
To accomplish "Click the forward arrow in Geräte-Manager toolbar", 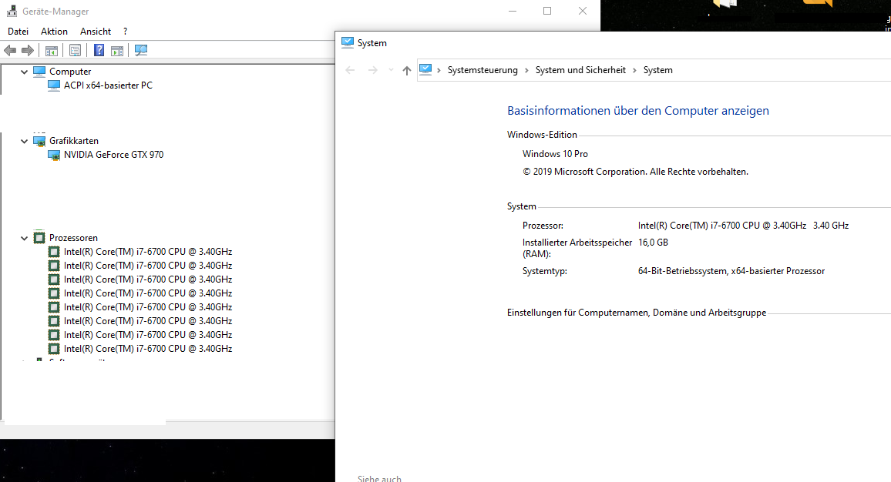I will tap(28, 51).
